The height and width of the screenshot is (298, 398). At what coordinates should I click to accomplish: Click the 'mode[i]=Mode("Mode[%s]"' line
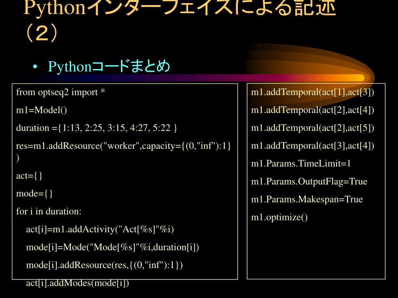tap(112, 247)
